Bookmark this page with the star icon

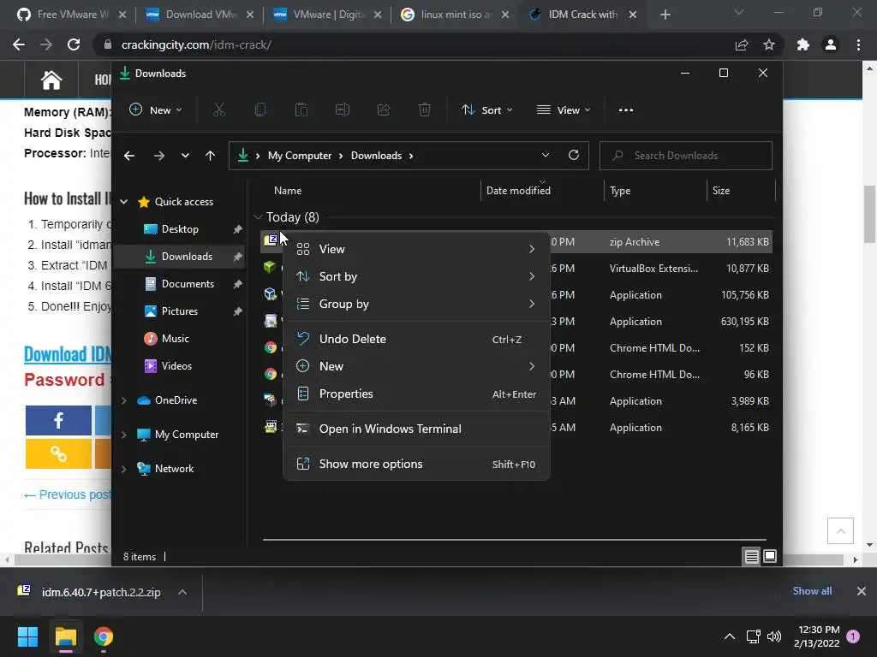pyautogui.click(x=769, y=44)
